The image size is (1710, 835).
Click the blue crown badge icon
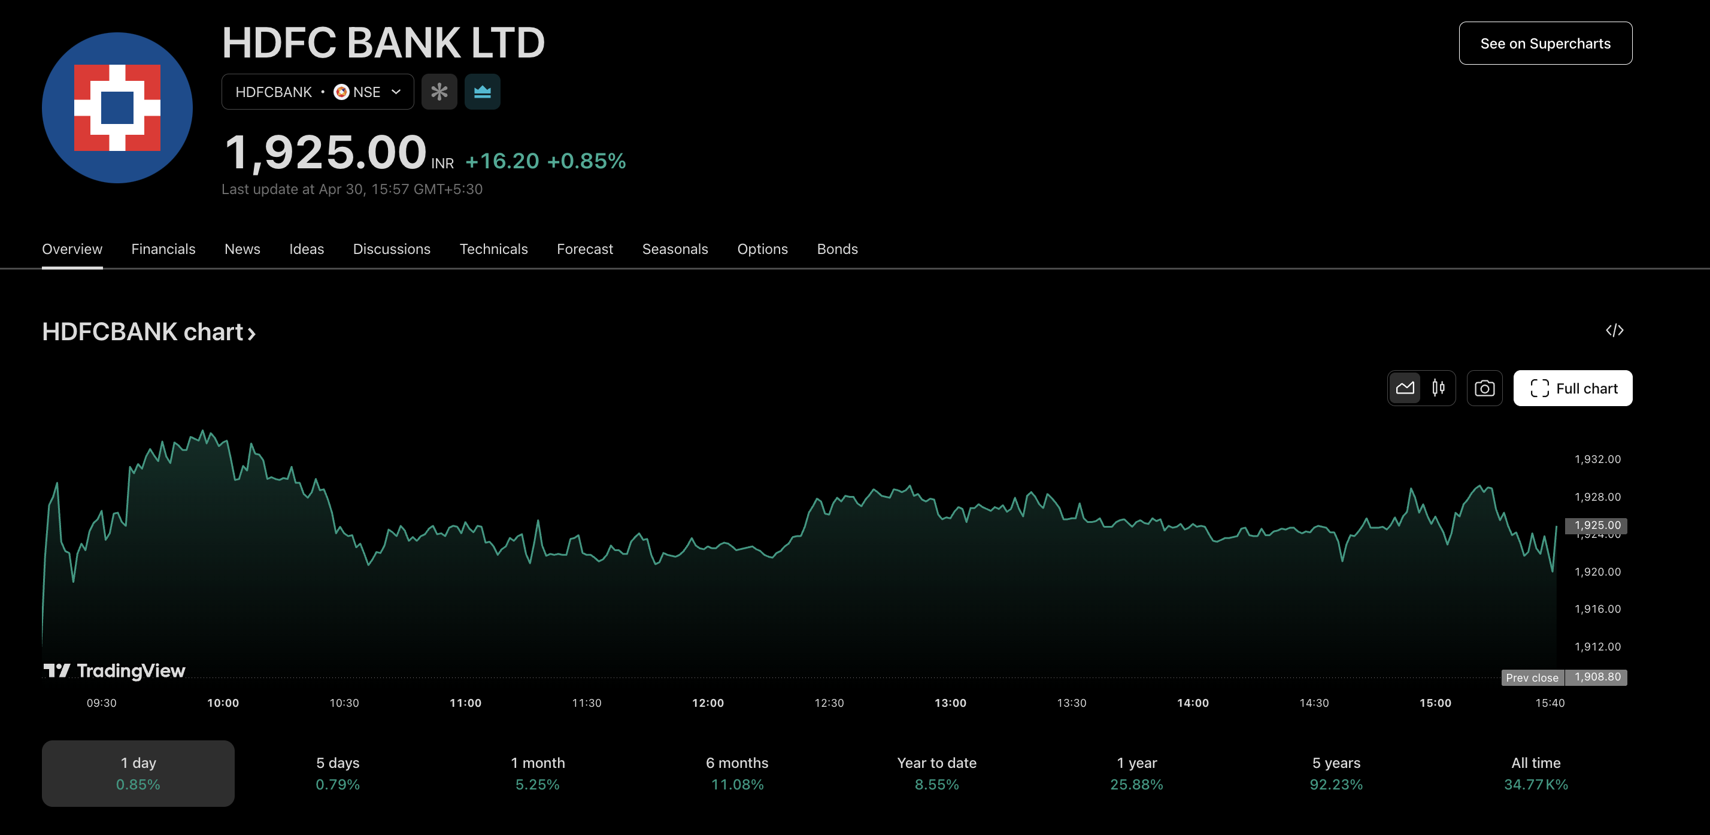click(482, 92)
